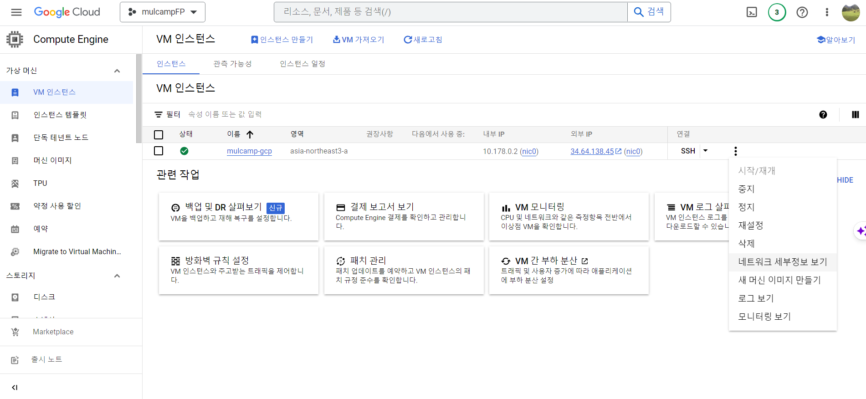Click the 약정 사용 할인 percent icon
The image size is (866, 399).
[15, 206]
